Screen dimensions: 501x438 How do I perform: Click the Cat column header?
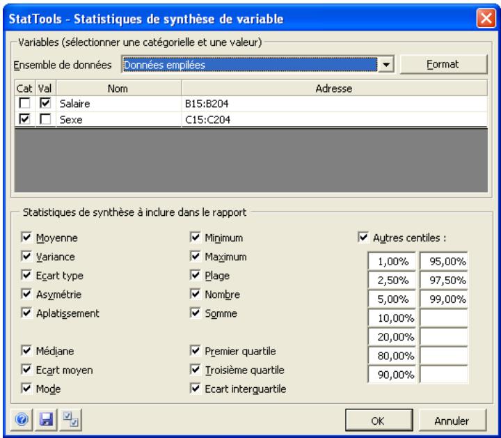pyautogui.click(x=25, y=88)
